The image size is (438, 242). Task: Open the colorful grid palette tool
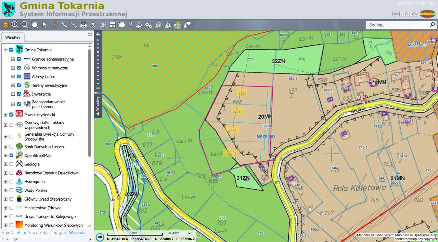(177, 25)
